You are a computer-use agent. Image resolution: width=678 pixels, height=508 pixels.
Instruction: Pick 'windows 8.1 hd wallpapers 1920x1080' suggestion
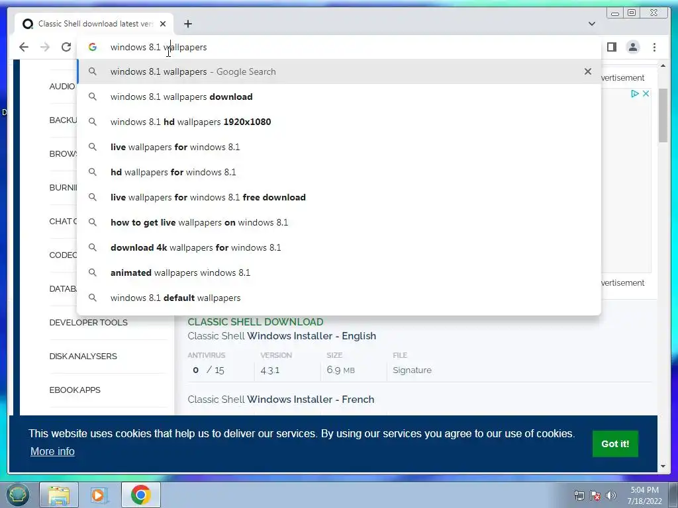pos(339,122)
